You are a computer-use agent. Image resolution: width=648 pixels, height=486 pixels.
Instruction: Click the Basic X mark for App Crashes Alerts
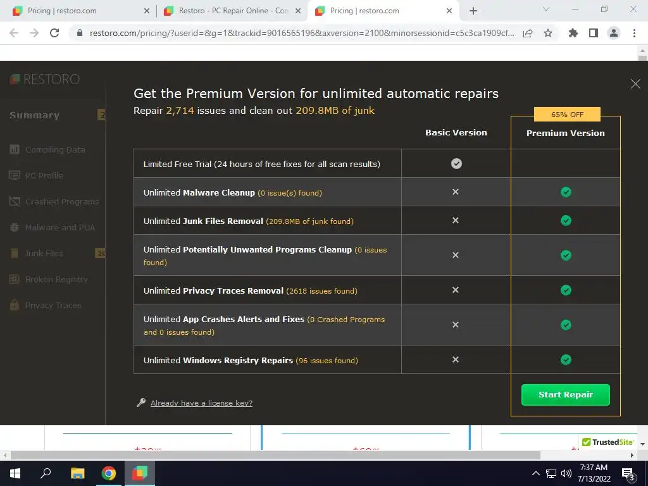click(456, 325)
